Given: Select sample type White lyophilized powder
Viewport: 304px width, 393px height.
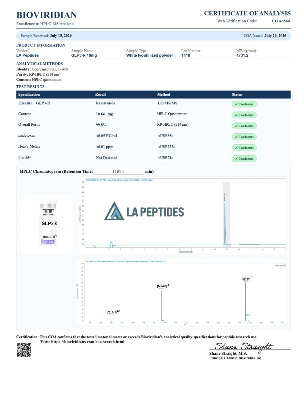Looking at the screenshot, I should [x=150, y=55].
